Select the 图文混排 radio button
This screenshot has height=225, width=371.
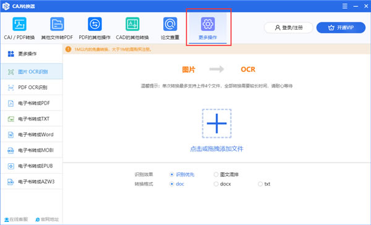coord(216,174)
